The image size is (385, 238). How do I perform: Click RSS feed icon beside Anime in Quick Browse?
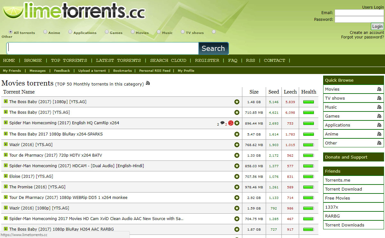(379, 134)
